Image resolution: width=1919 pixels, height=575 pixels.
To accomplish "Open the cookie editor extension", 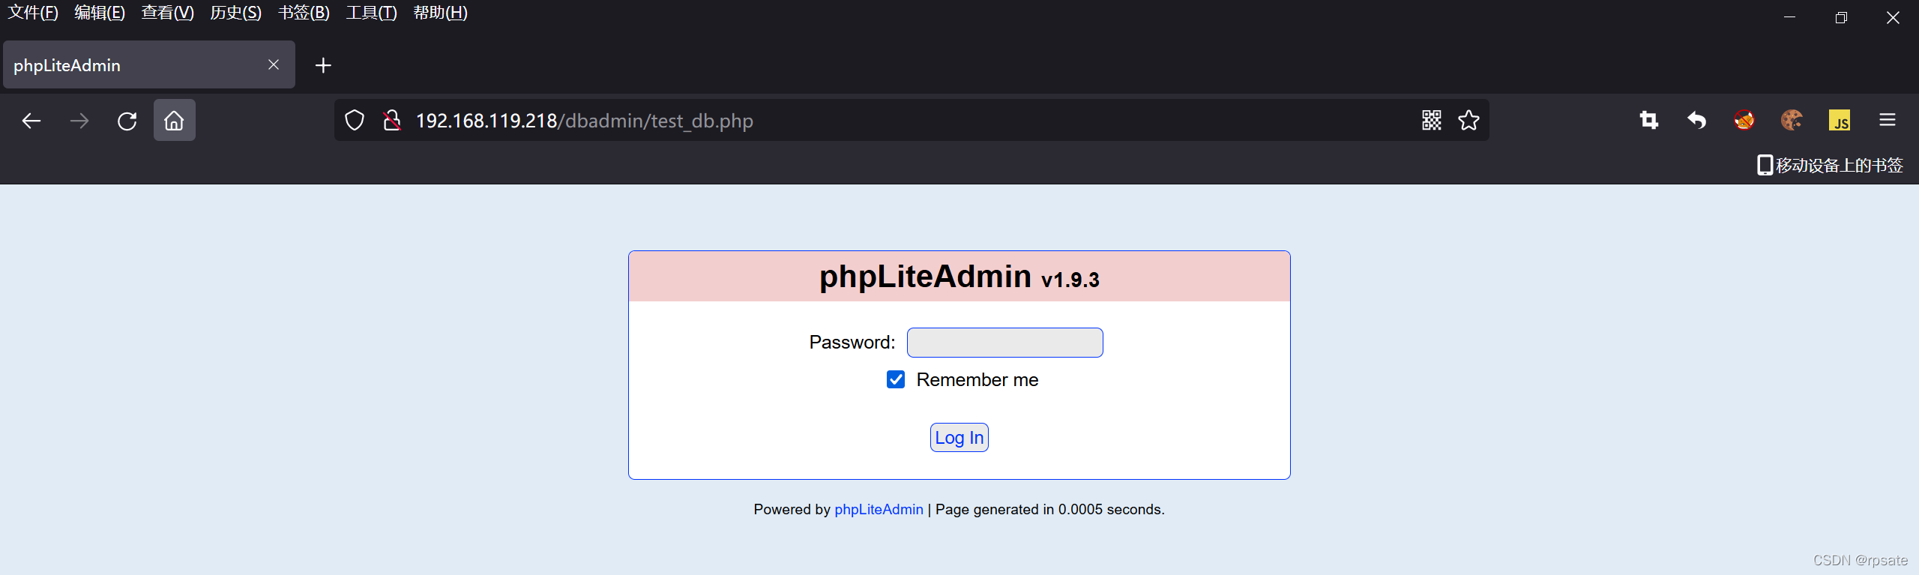I will (1792, 120).
